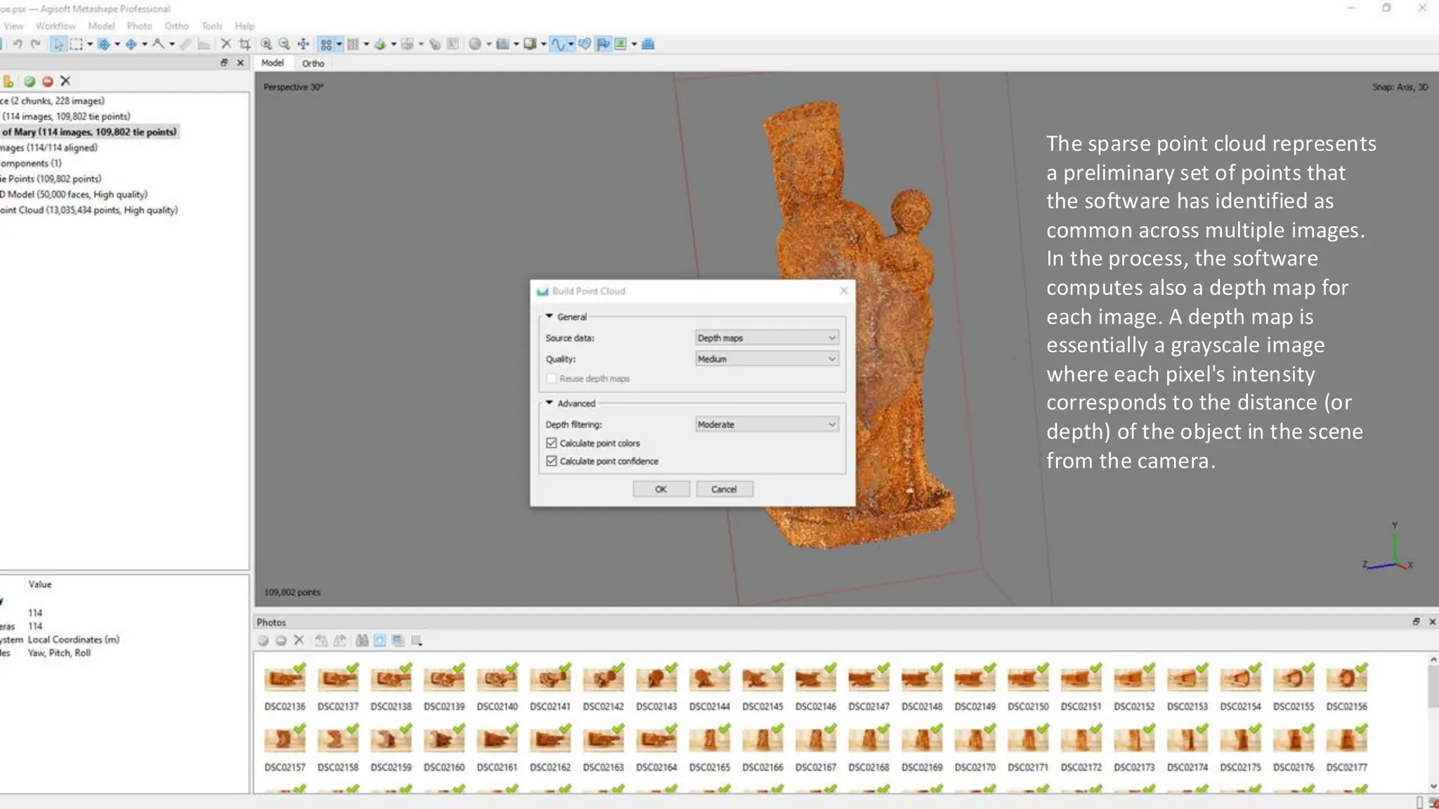Open the Source data dropdown

(x=767, y=338)
